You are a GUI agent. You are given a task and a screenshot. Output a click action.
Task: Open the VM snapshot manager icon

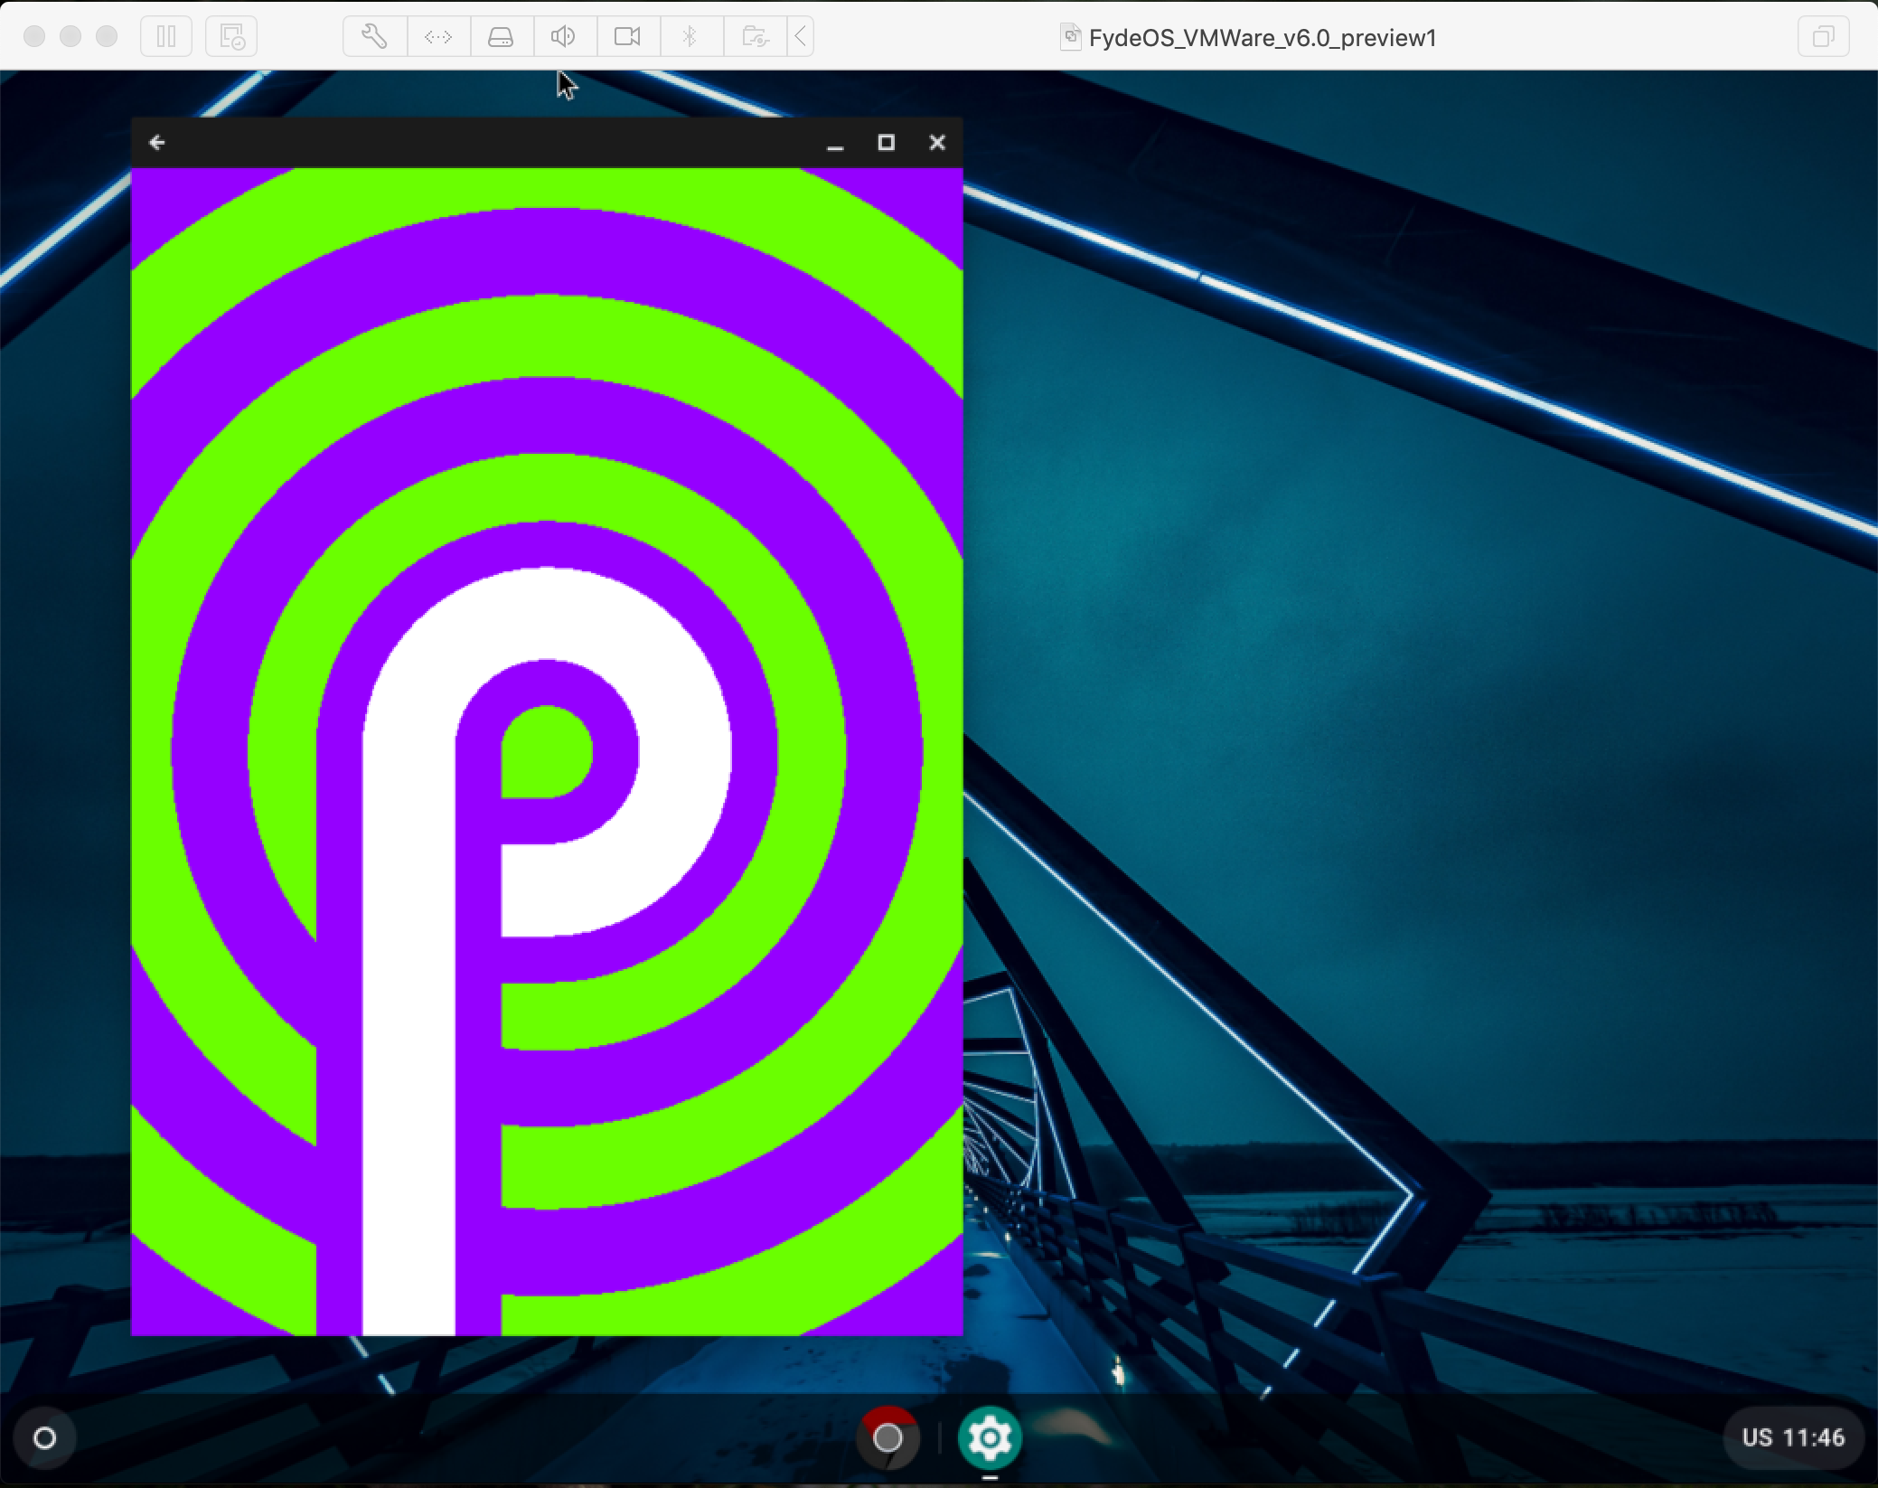click(x=231, y=37)
